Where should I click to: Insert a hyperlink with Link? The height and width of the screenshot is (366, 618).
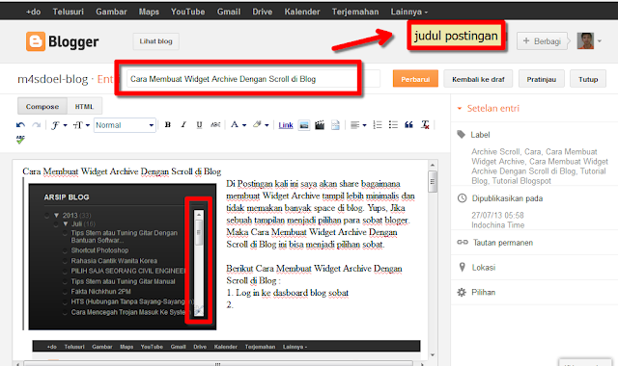pos(286,125)
